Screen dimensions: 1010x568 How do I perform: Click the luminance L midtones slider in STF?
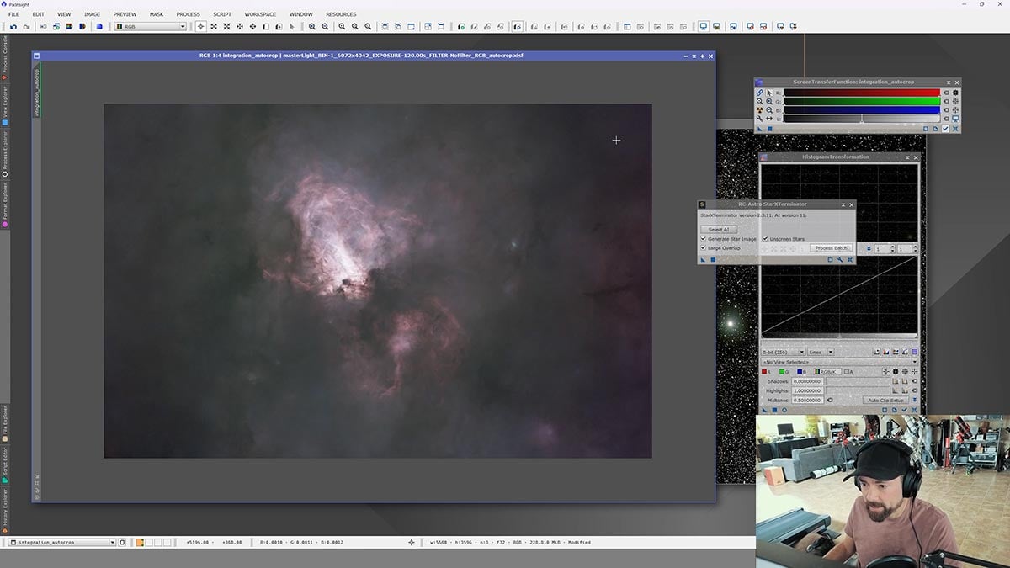[x=861, y=119]
